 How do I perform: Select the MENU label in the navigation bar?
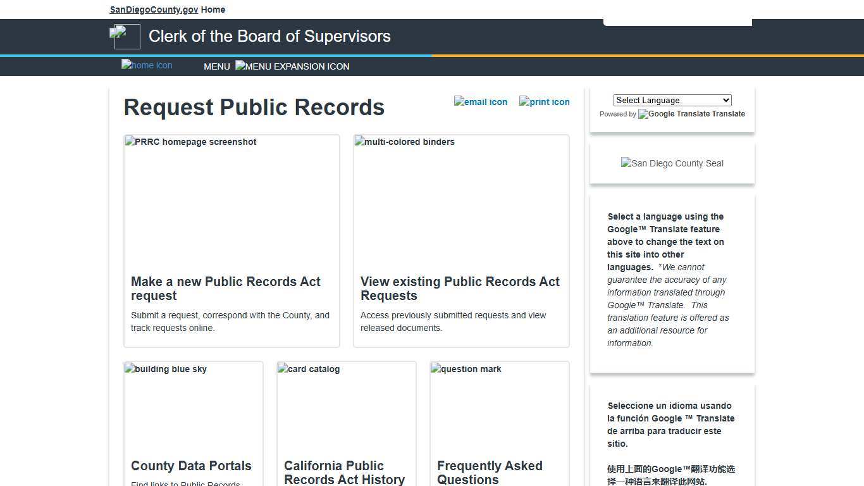point(217,66)
